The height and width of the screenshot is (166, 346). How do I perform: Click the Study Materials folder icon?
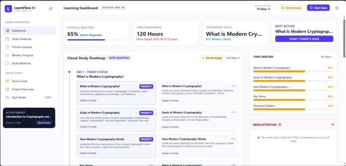coord(7,63)
